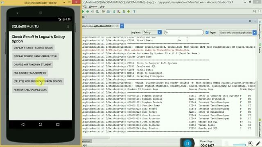Open the Gradle side tab

tap(260, 49)
